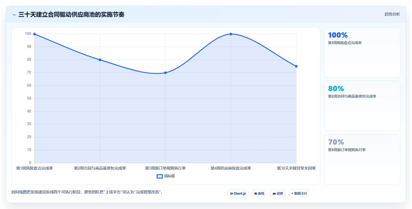Click the title 三十天建立合同驱动供应商池的实施节奏
The width and height of the screenshot is (412, 209).
click(71, 14)
